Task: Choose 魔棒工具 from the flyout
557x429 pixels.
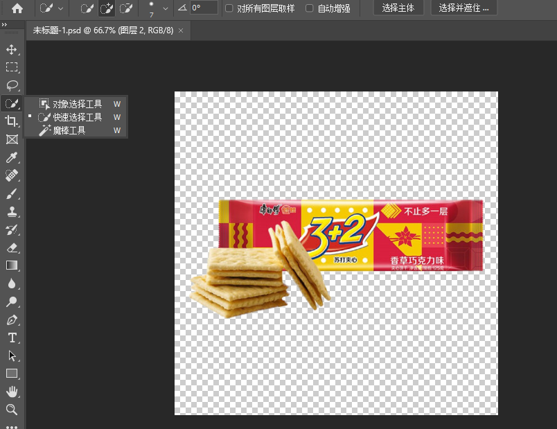Action: click(76, 130)
